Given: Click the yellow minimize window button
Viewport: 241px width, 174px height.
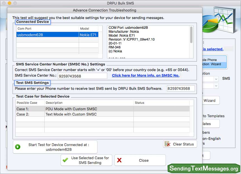Looking at the screenshot, I should tap(9, 3).
